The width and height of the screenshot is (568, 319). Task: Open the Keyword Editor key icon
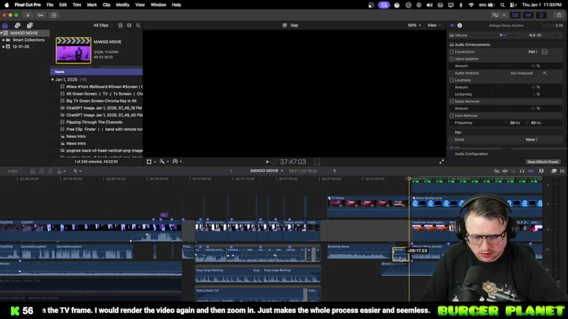40,15
